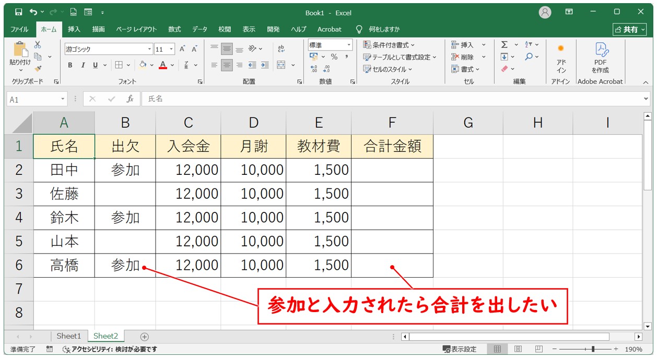Toggle Bold formatting
The height and width of the screenshot is (358, 657).
[70, 65]
